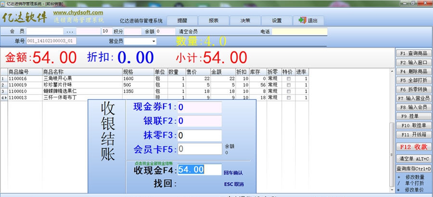The height and width of the screenshot is (197, 433).
Task: Click 商品名称 column header
Action: click(x=82, y=72)
